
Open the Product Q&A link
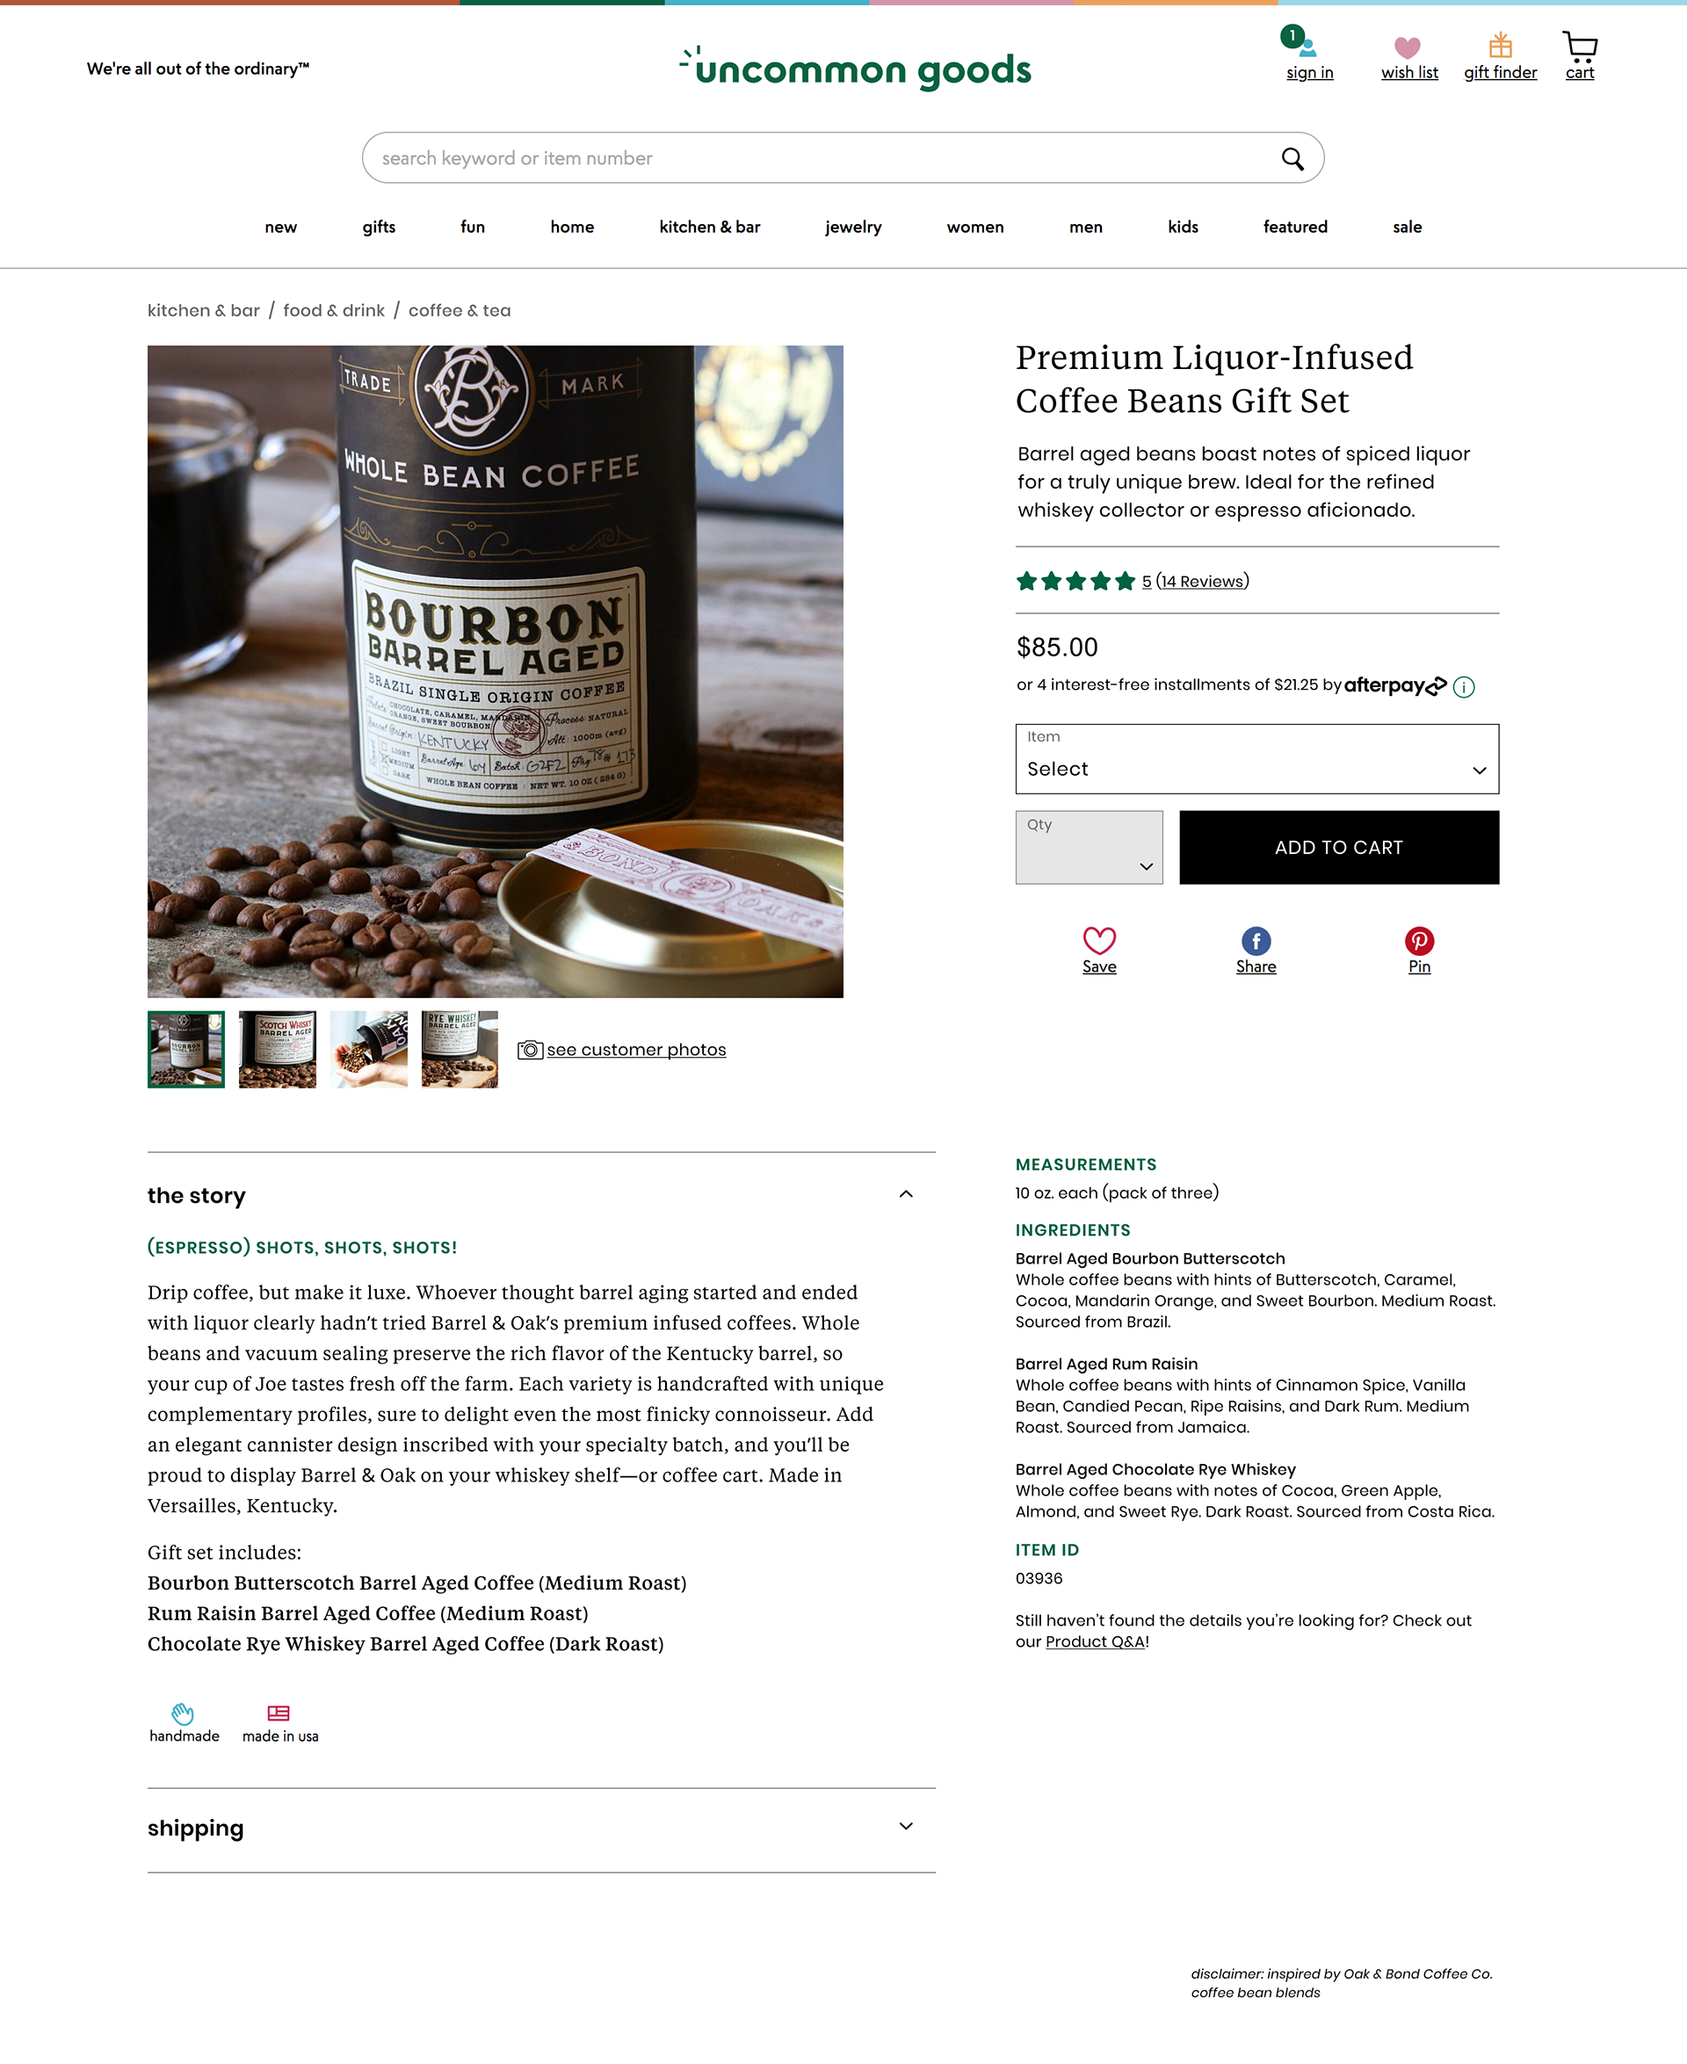click(1094, 1642)
